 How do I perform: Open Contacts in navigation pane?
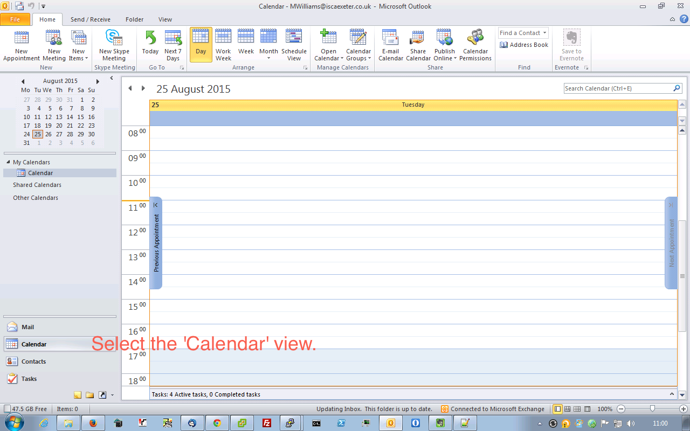pos(60,362)
